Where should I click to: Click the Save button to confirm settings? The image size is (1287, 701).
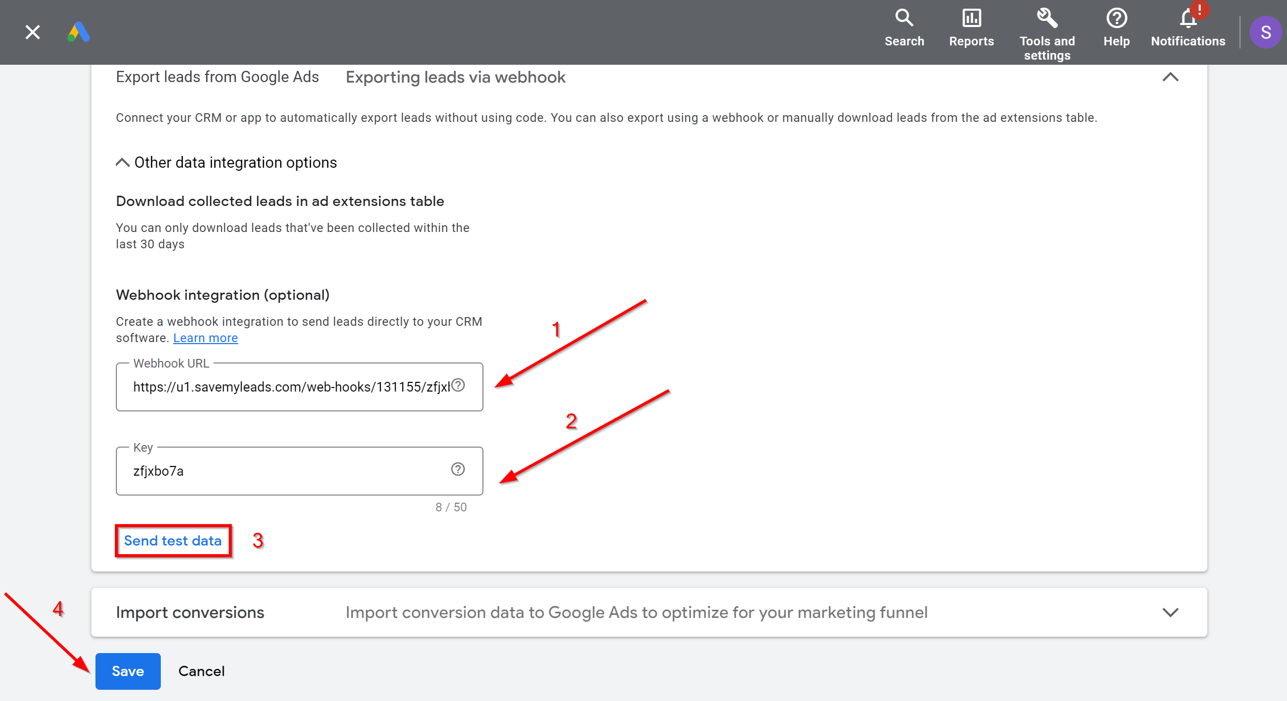[127, 671]
